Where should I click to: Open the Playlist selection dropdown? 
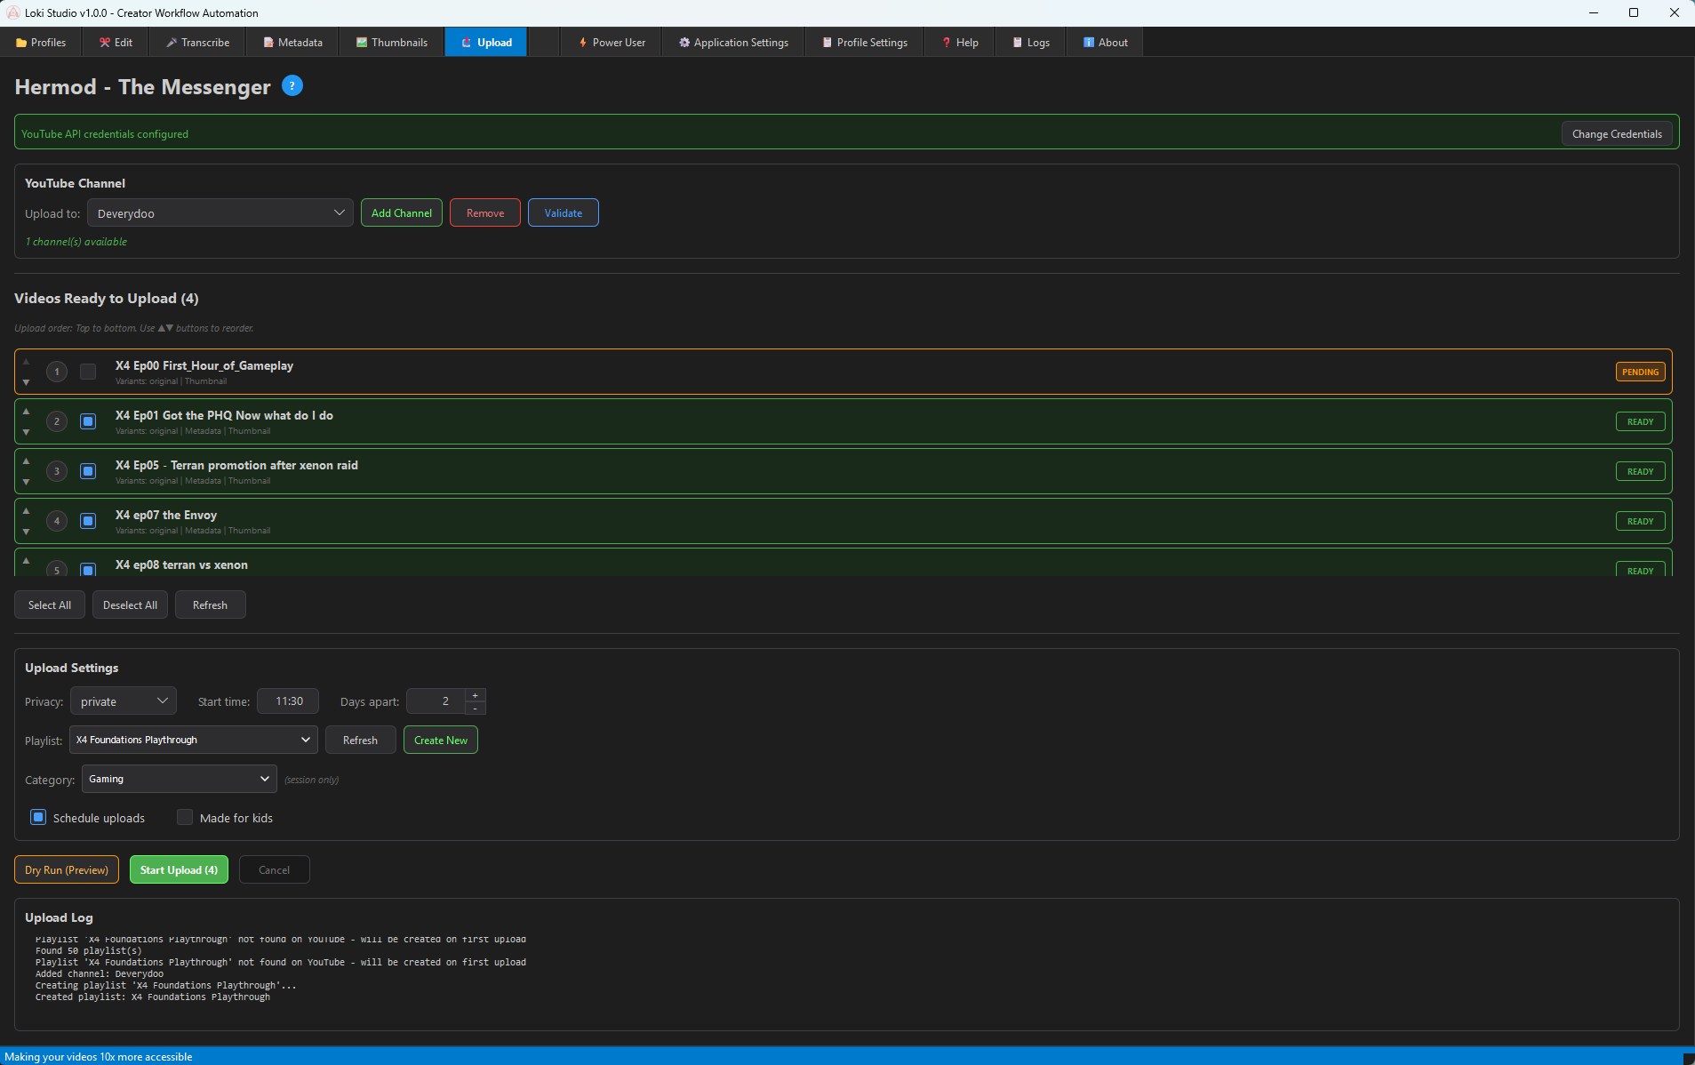coord(193,740)
